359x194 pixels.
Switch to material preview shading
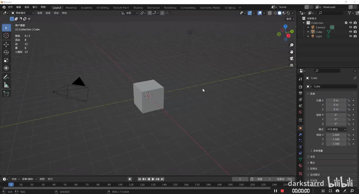coord(284,13)
